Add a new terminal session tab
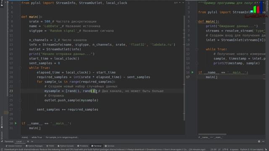The height and width of the screenshot is (151, 269). (28, 142)
